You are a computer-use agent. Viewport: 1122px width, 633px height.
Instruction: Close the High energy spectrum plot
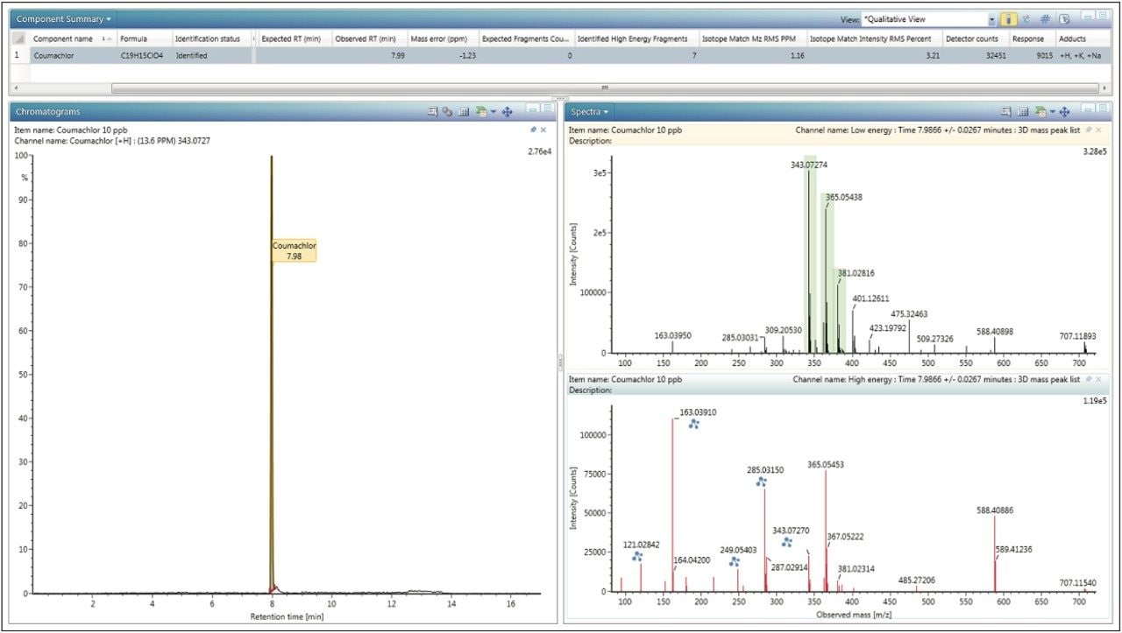(1098, 379)
